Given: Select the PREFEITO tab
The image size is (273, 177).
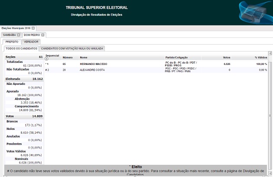Looking at the screenshot, I should [x=12, y=42].
